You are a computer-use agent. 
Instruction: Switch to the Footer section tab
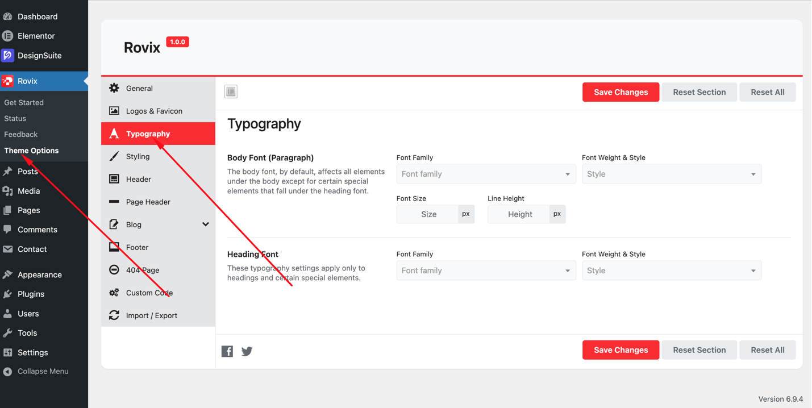pos(158,247)
